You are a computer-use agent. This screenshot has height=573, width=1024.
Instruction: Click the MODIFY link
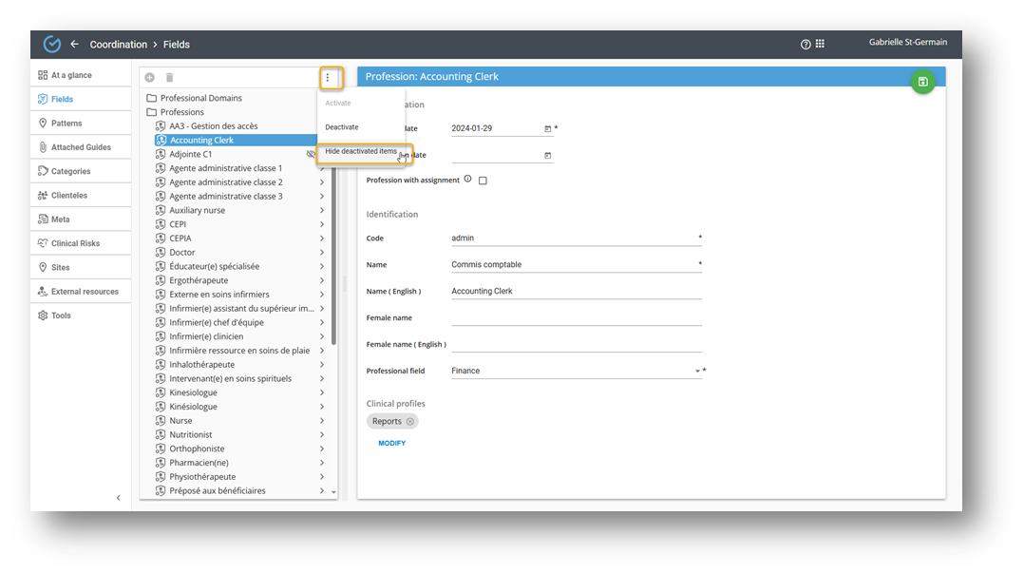click(391, 444)
